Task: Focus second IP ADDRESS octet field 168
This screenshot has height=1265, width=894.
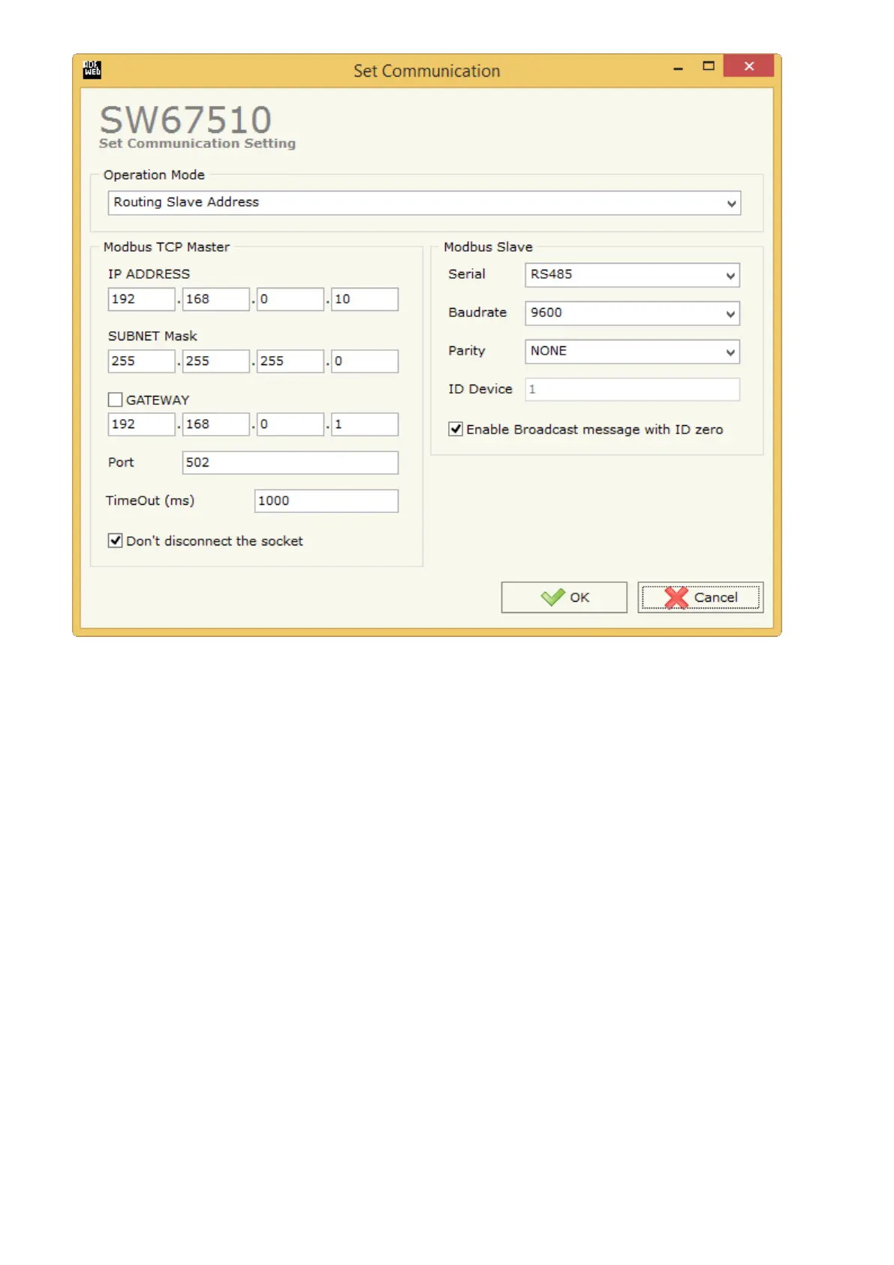Action: (215, 299)
